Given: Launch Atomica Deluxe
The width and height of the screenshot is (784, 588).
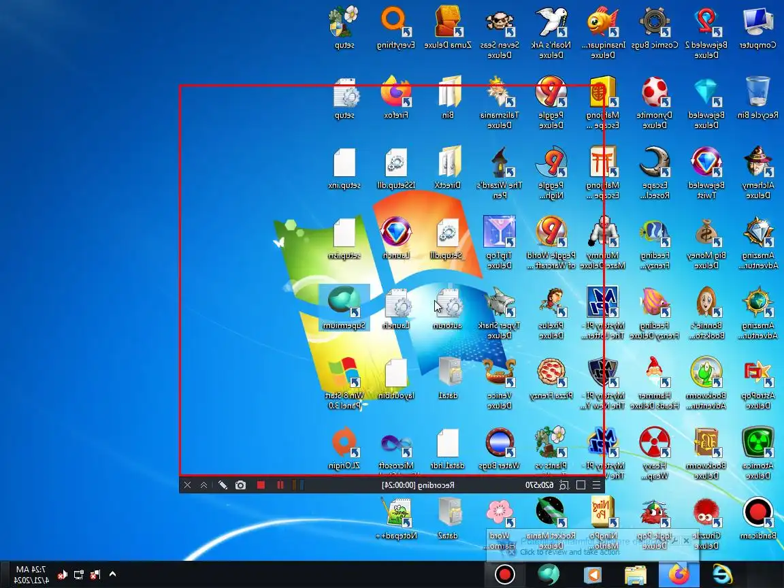Looking at the screenshot, I should point(758,453).
